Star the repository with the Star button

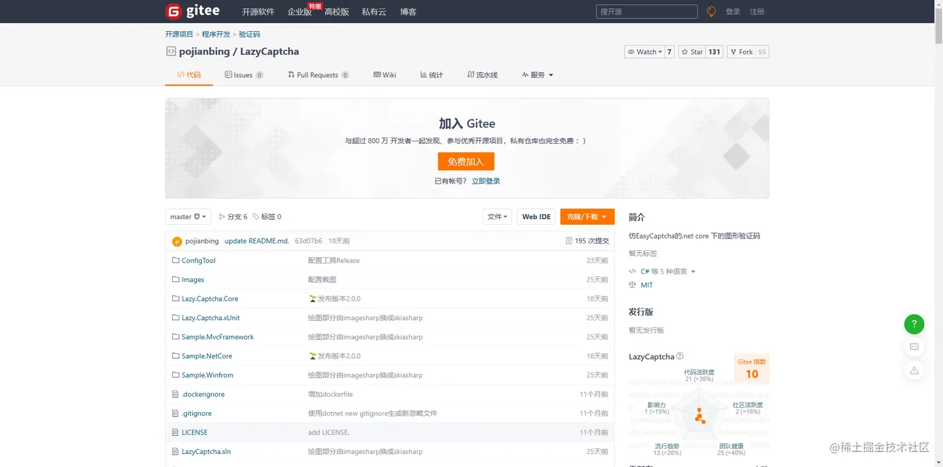(692, 52)
